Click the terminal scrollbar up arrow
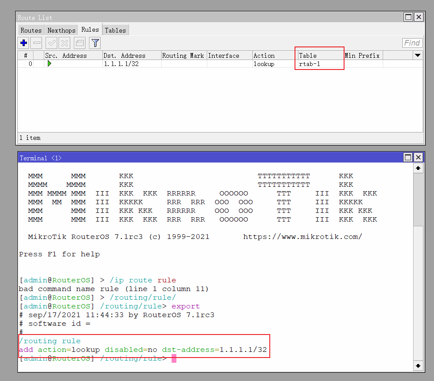The image size is (434, 381). click(x=418, y=168)
